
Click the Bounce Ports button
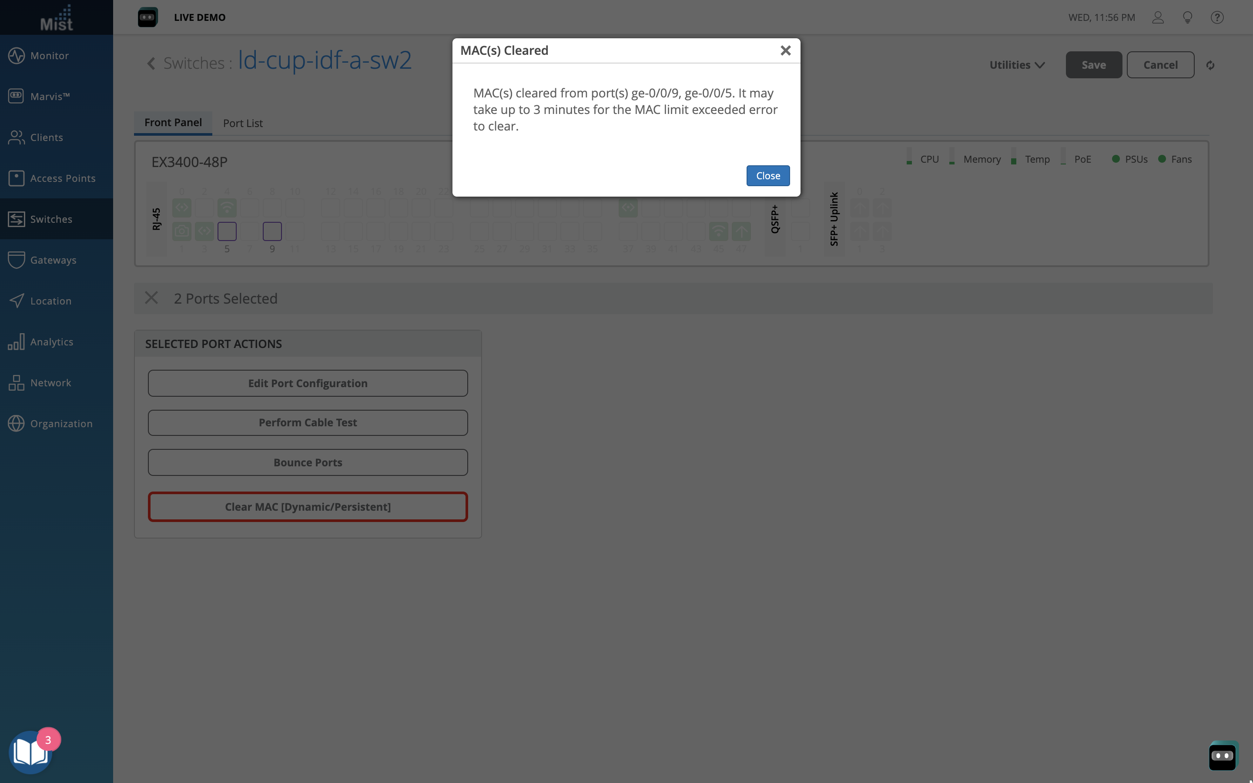coord(308,462)
